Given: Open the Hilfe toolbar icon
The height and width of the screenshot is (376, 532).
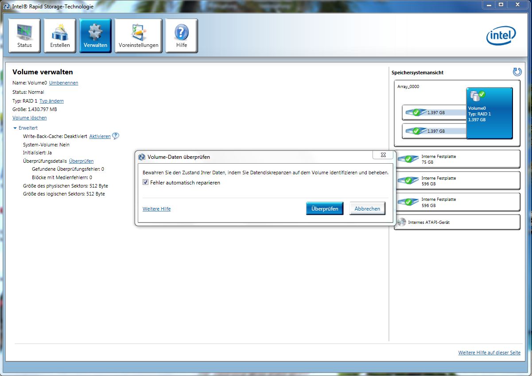Looking at the screenshot, I should (182, 36).
